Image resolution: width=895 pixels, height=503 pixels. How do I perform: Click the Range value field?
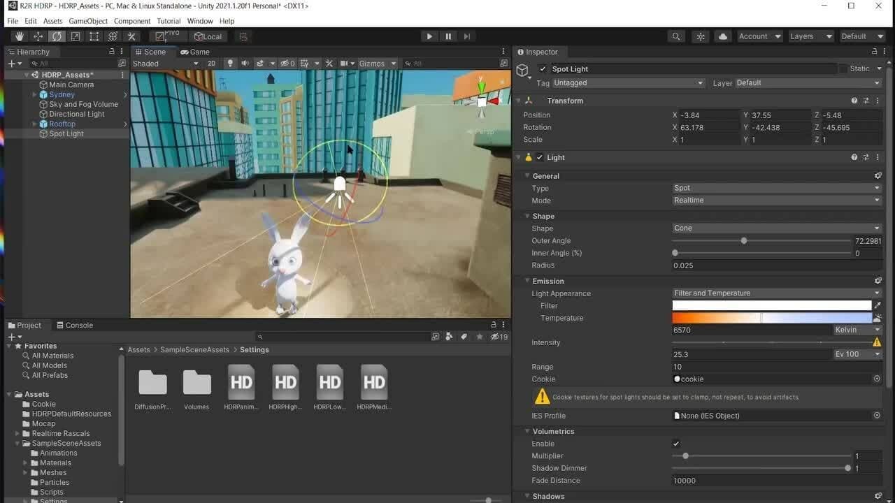[777, 367]
